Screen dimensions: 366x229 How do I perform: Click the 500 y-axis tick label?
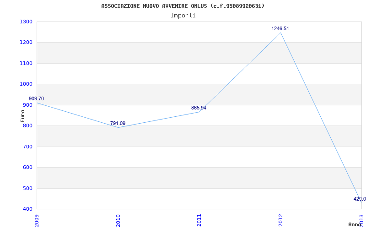click(x=27, y=188)
